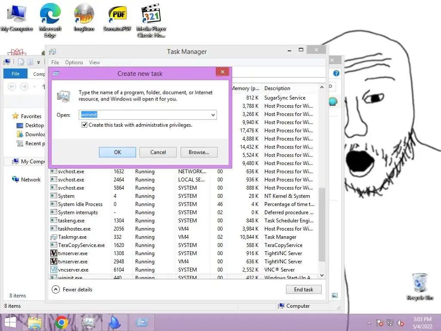The image size is (441, 331).
Task: Open Media Player Classic desktop shortcut
Action: (151, 21)
